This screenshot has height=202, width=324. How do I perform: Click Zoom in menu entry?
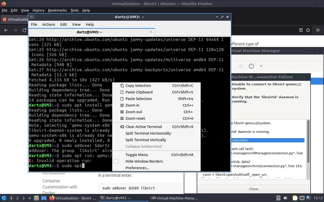156,105
